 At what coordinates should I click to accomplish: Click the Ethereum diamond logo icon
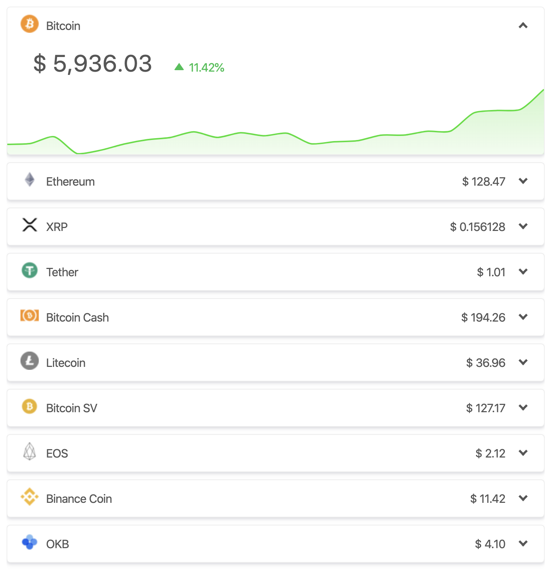(x=30, y=180)
